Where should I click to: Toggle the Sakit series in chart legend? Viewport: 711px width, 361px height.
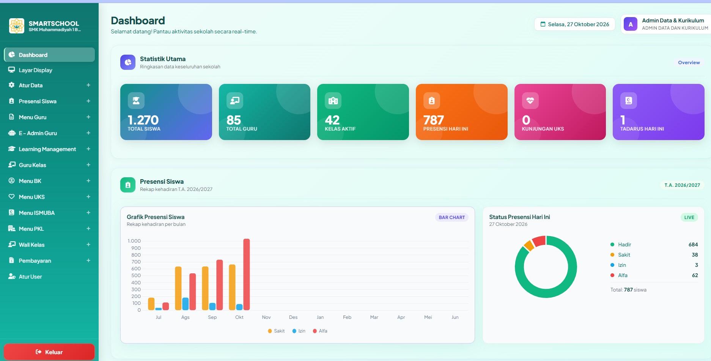pyautogui.click(x=276, y=331)
